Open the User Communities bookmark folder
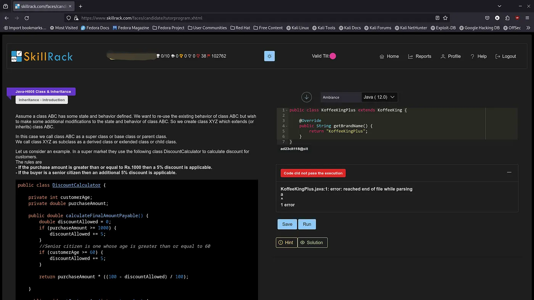This screenshot has width=534, height=300. pyautogui.click(x=207, y=28)
